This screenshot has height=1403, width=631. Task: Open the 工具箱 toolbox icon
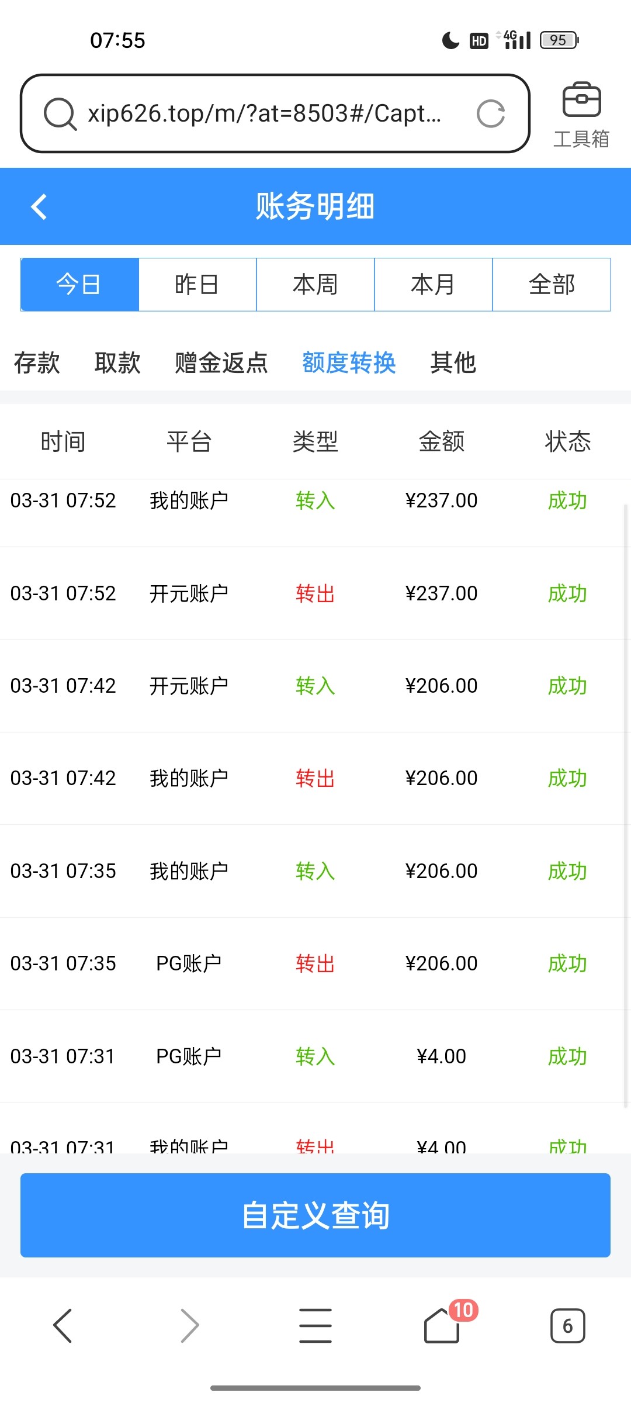pos(581,114)
